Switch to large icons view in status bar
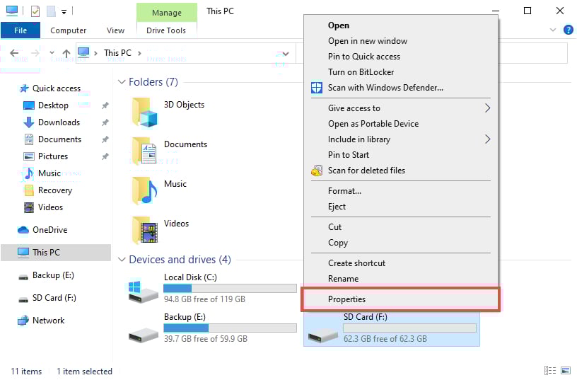The height and width of the screenshot is (380, 577). coord(566,371)
